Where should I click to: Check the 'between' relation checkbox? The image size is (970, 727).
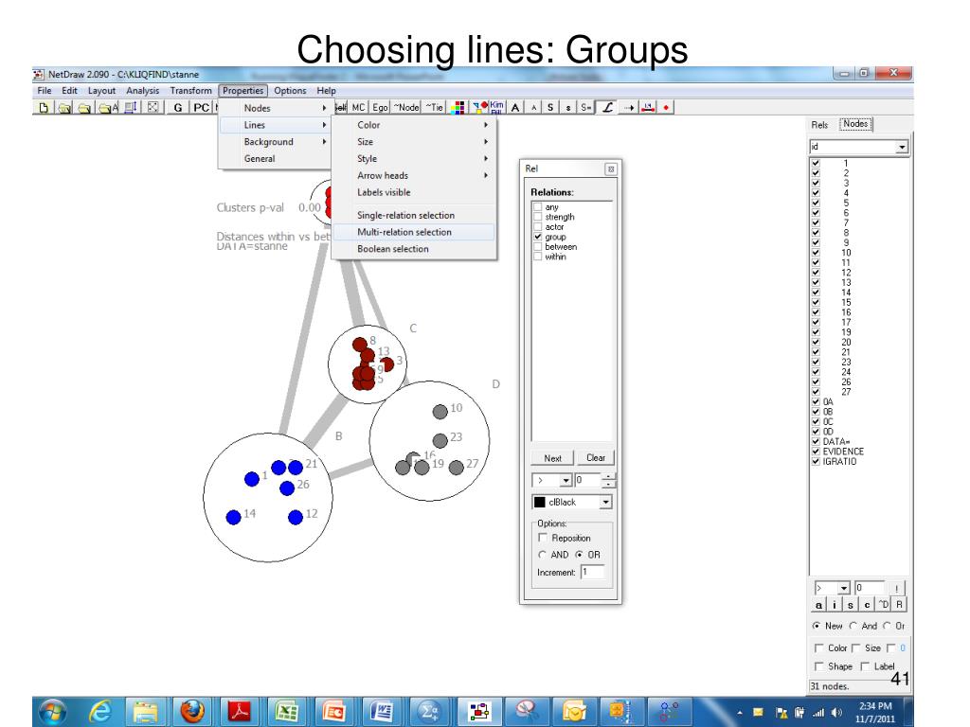tap(538, 247)
